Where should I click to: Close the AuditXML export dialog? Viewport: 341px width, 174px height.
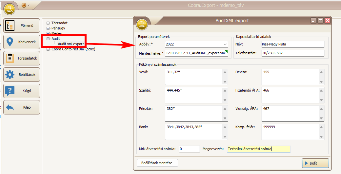point(327,21)
